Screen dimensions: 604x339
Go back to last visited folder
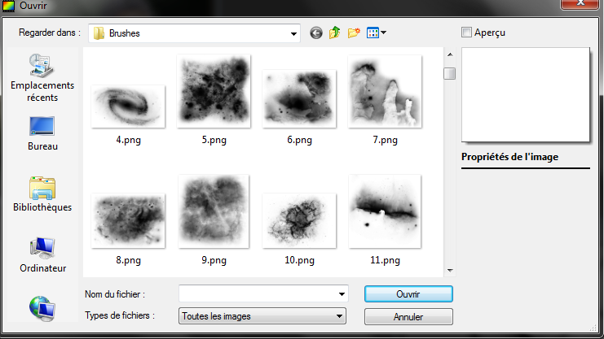[316, 33]
